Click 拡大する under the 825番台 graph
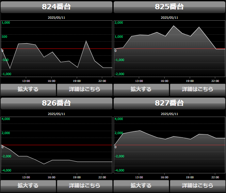The image size is (226, 193). pos(141,90)
